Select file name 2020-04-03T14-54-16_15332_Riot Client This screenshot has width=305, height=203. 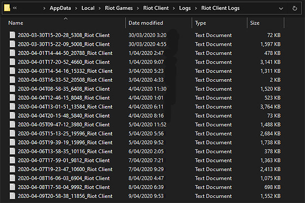click(65, 71)
